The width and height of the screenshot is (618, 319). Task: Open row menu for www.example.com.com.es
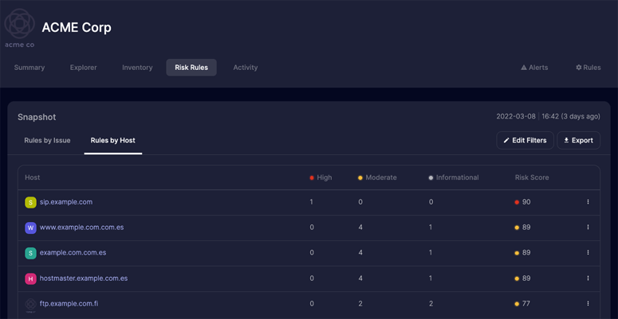coord(588,228)
